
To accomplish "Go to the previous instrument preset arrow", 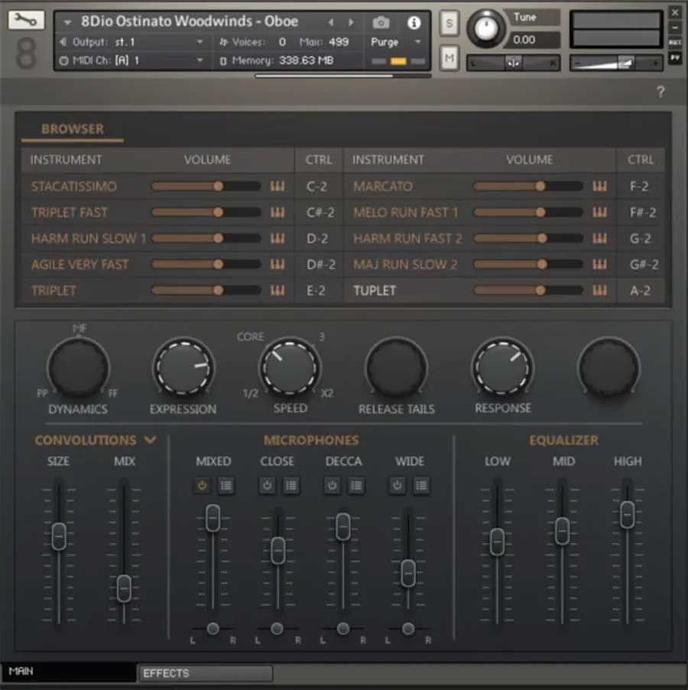I will [x=331, y=22].
